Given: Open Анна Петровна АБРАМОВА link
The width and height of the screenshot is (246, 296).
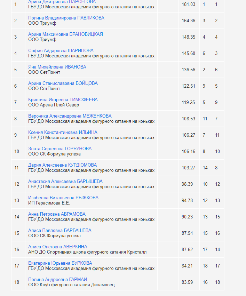Looking at the screenshot, I should pyautogui.click(x=57, y=214).
